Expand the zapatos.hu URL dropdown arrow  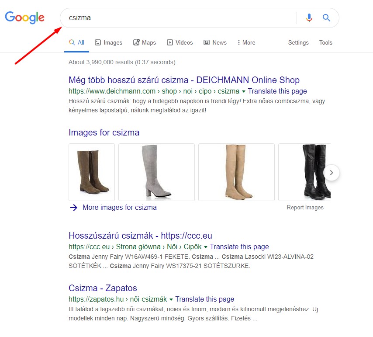tap(171, 299)
